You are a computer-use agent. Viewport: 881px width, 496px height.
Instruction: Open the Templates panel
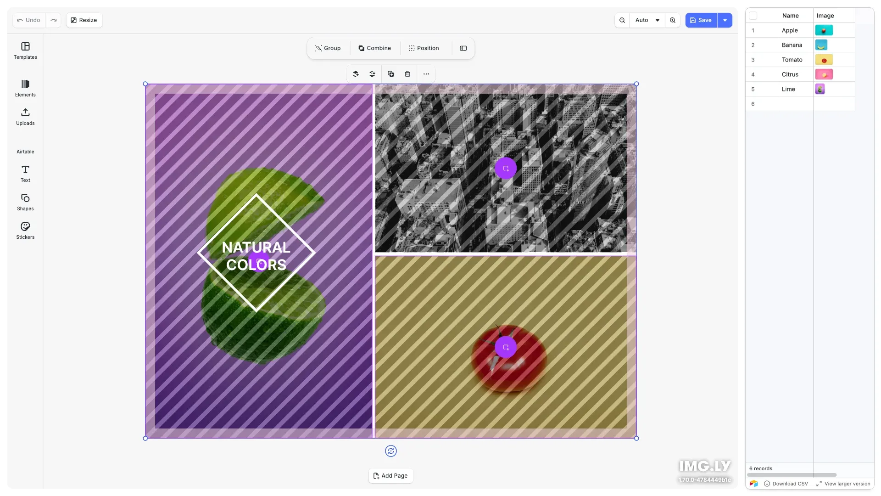pyautogui.click(x=25, y=51)
